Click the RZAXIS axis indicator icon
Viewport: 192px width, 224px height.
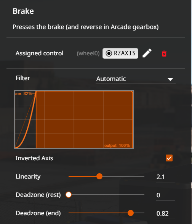coord(109,53)
